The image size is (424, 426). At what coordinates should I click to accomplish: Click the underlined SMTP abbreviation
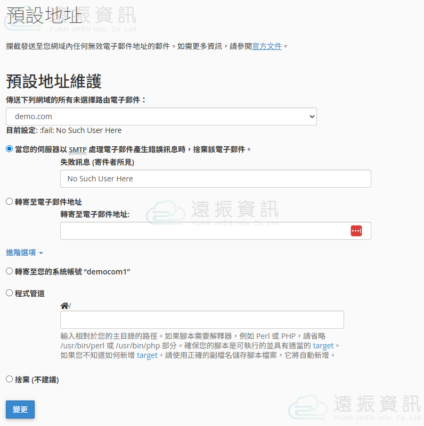[x=77, y=149]
